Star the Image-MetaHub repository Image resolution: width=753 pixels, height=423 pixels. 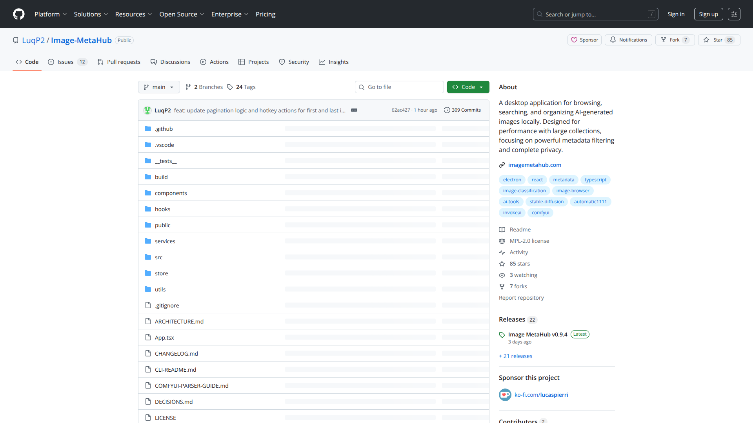pyautogui.click(x=719, y=40)
